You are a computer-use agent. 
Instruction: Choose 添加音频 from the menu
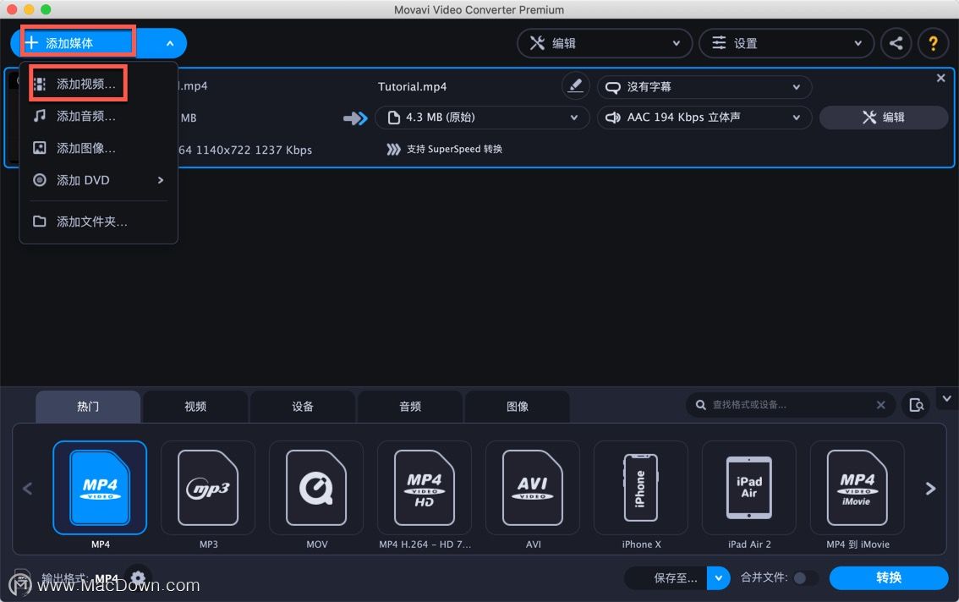98,116
